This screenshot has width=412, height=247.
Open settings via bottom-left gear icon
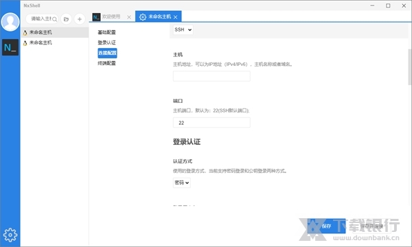pos(10,235)
